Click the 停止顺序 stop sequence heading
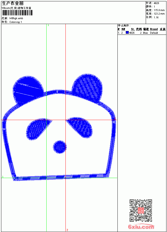 124,26
